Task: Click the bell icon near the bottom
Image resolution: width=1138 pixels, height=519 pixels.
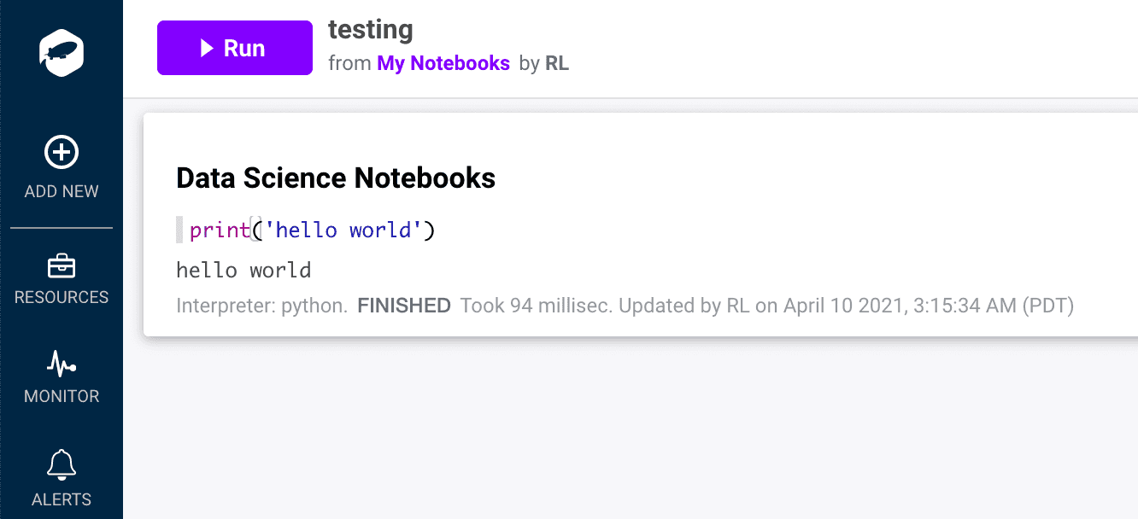Action: tap(61, 465)
